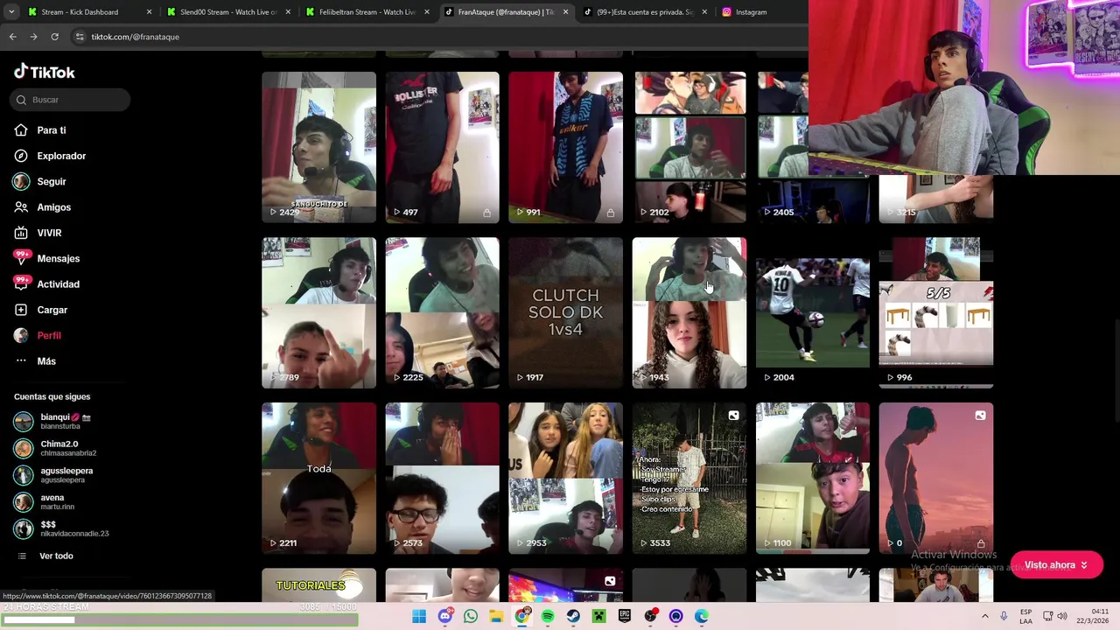Open OBS Studio from the taskbar

point(650,616)
